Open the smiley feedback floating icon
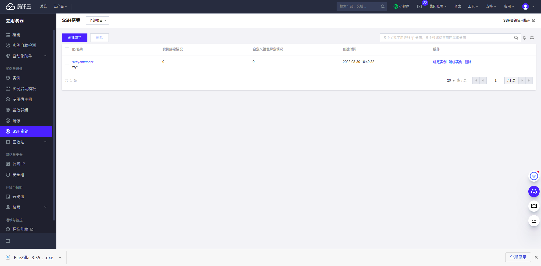Image resolution: width=541 pixels, height=266 pixels. coord(534,176)
